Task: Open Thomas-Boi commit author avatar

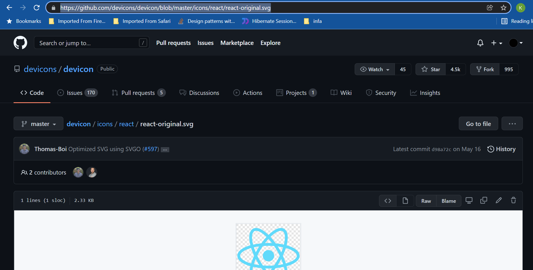Action: 24,149
